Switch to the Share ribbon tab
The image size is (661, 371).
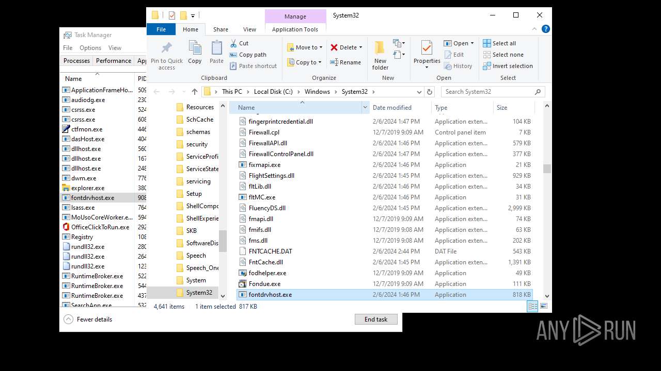point(221,29)
